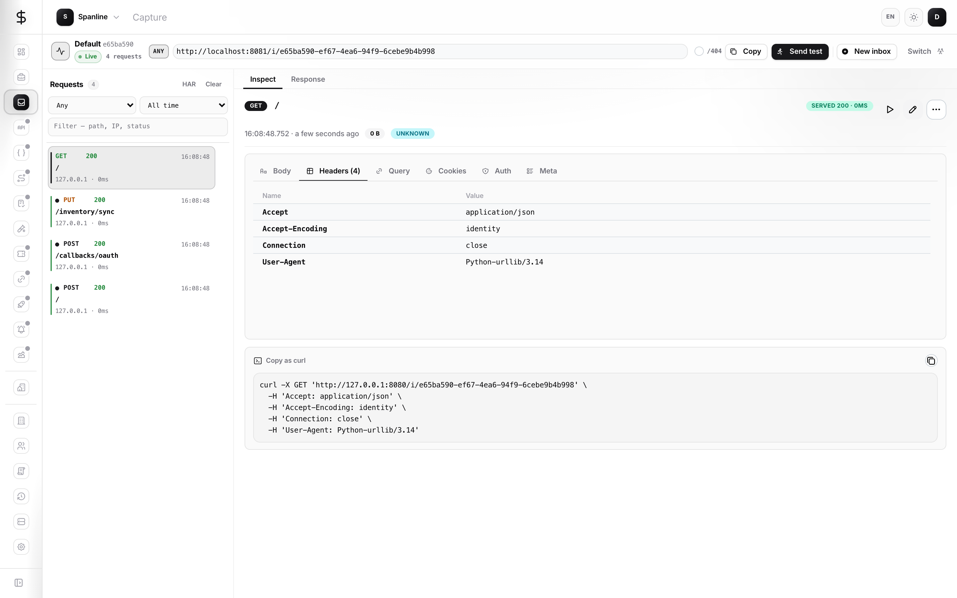The image size is (957, 598).
Task: Select the POST / request entry
Action: pos(132,299)
